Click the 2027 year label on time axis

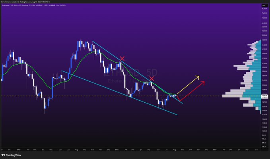[215, 150]
